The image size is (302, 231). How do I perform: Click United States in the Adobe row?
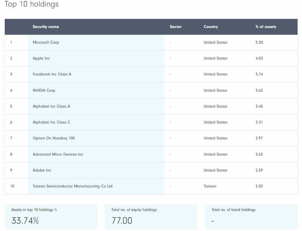215,170
